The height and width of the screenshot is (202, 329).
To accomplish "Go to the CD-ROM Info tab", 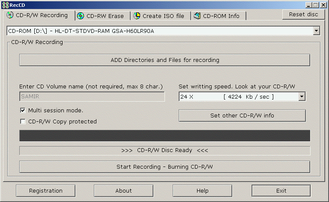I will pos(221,16).
